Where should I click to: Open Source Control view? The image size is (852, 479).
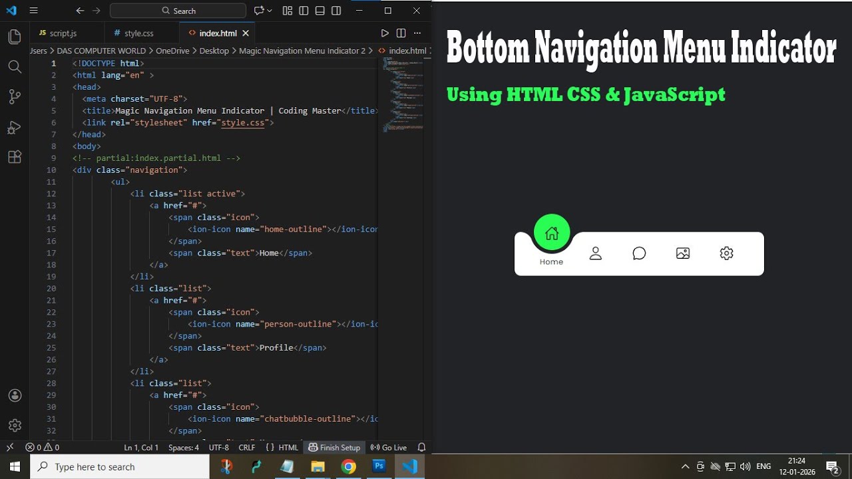15,97
